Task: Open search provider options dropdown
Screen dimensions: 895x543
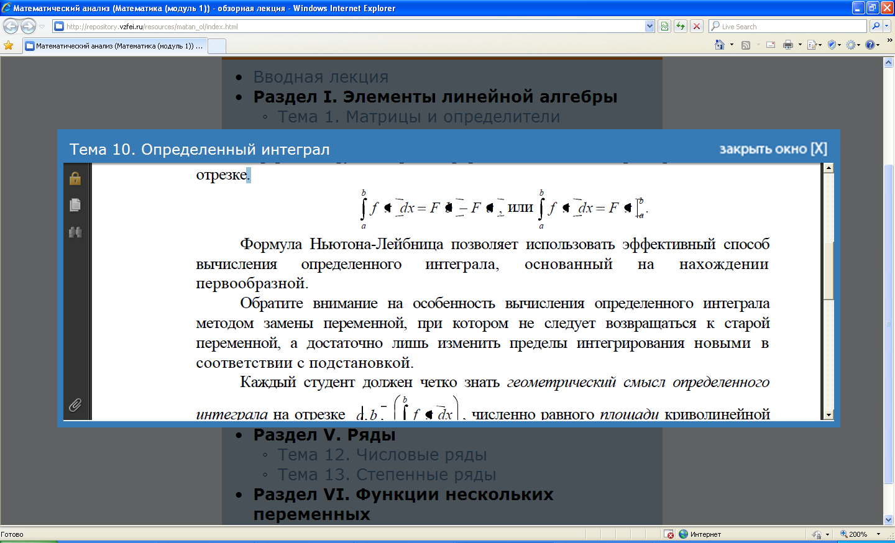Action: click(x=887, y=26)
